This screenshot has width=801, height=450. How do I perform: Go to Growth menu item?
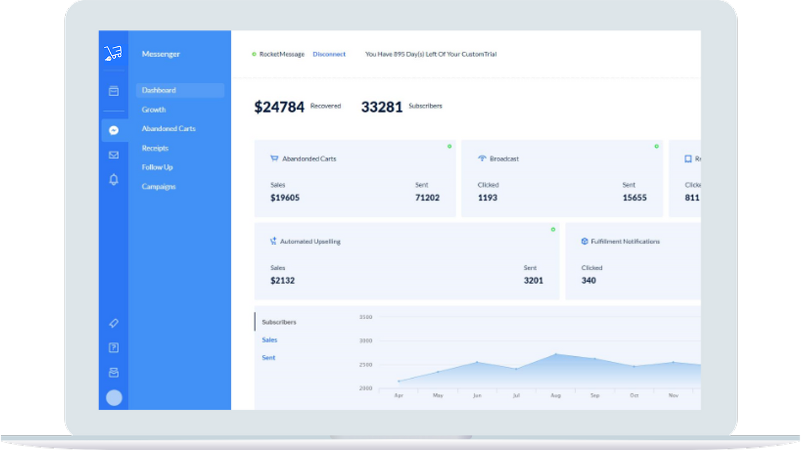click(x=154, y=109)
